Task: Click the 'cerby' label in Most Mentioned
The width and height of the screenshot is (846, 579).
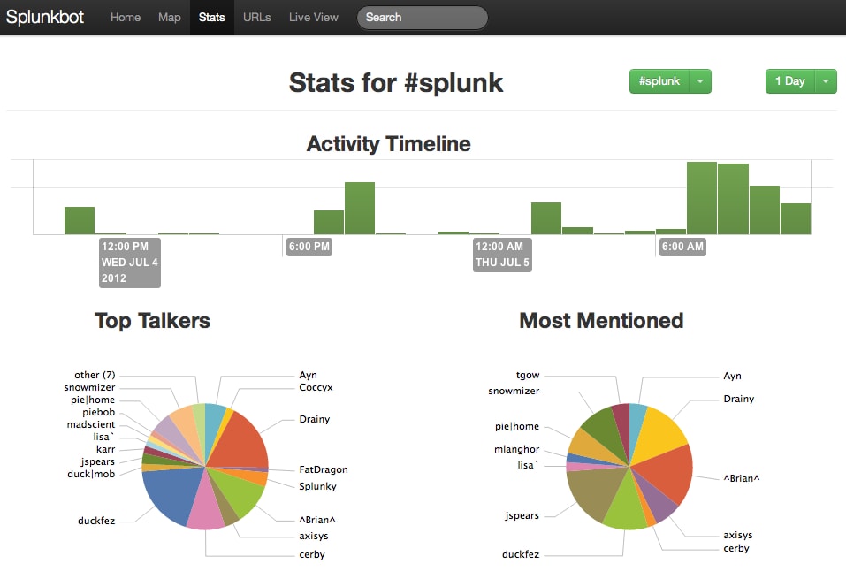Action: point(735,548)
